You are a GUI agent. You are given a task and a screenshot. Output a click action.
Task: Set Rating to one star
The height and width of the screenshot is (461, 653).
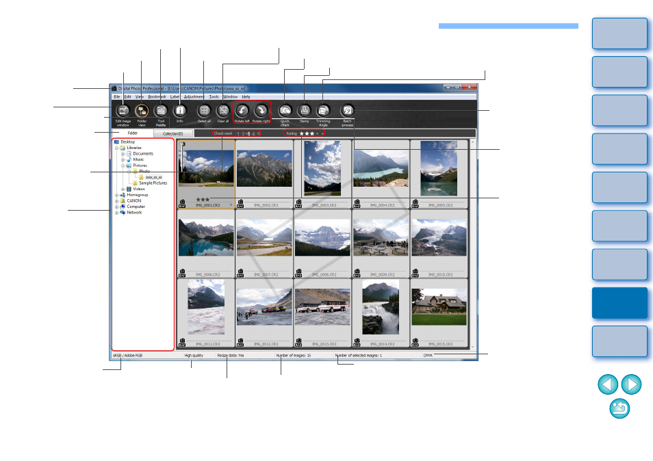(x=302, y=133)
